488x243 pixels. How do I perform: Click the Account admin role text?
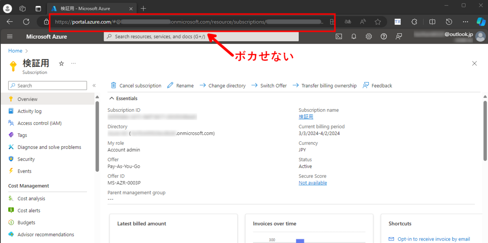pyautogui.click(x=124, y=150)
